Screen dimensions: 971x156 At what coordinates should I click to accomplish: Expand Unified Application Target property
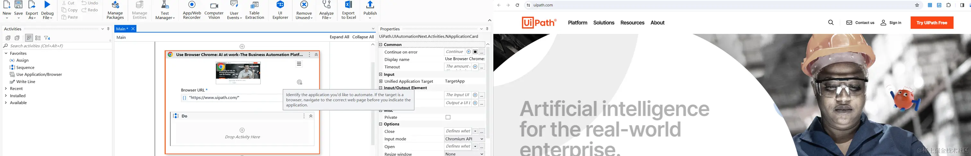coord(381,82)
